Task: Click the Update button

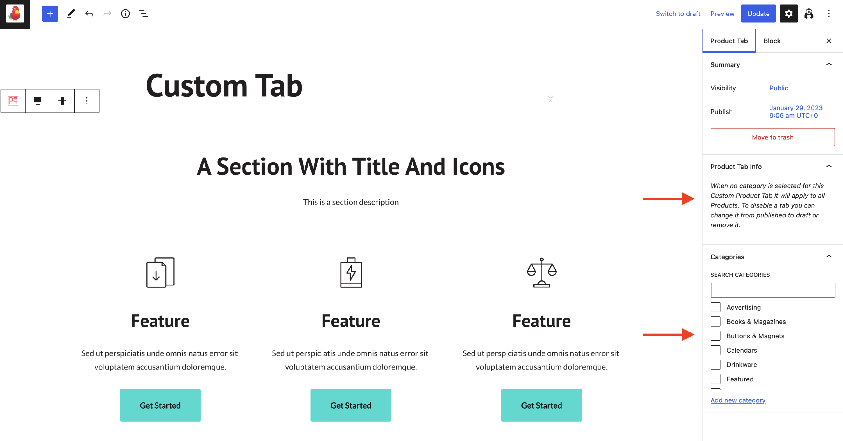Action: coord(758,14)
